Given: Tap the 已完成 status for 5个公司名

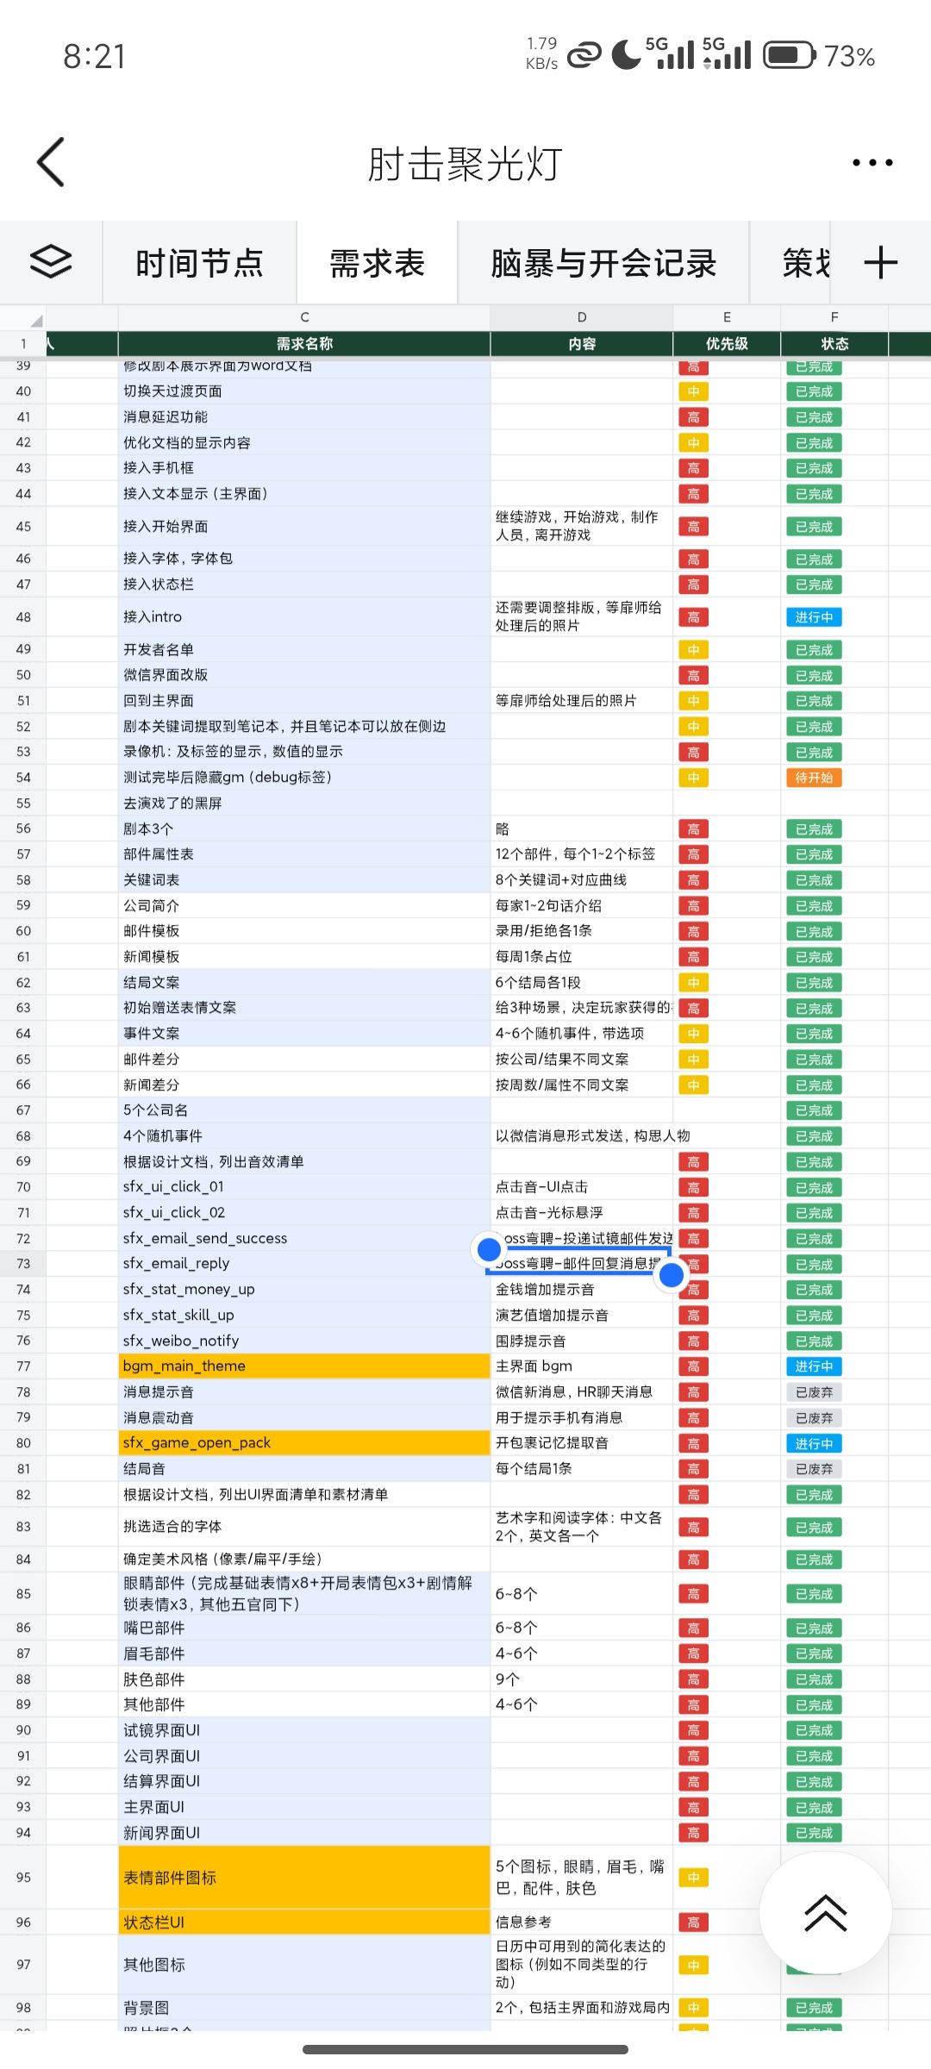Looking at the screenshot, I should [x=814, y=1110].
